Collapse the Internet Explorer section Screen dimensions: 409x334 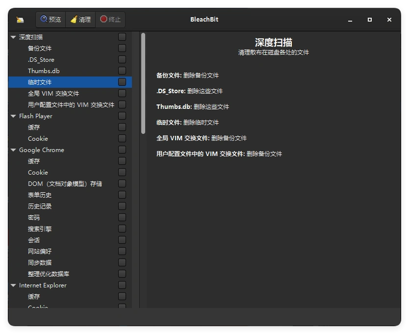coord(13,285)
